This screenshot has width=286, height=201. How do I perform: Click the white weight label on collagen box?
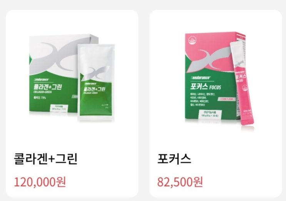pos(59,108)
